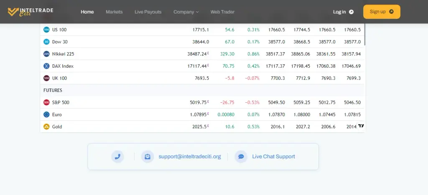Expand the Company dropdown menu
This screenshot has width=428, height=195.
pos(186,12)
